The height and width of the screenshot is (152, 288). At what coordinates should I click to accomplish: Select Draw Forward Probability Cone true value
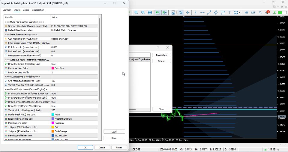pos(74,102)
